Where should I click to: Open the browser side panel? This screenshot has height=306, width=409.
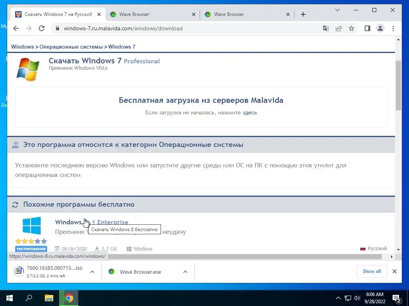367,28
